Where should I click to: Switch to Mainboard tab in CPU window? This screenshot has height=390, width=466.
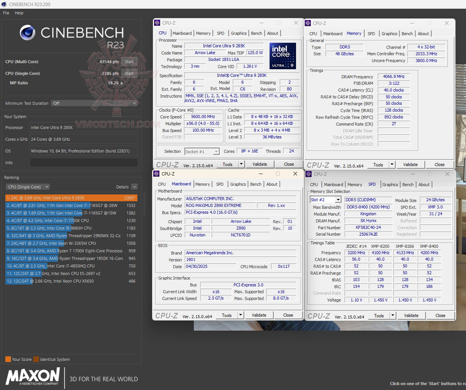182,33
